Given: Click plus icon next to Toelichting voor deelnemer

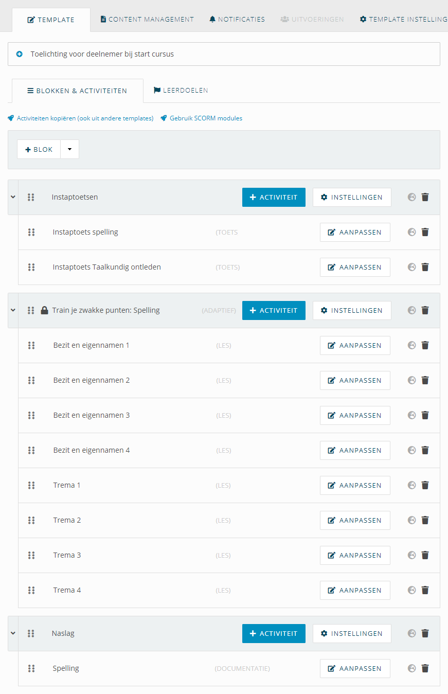Looking at the screenshot, I should click(x=20, y=54).
